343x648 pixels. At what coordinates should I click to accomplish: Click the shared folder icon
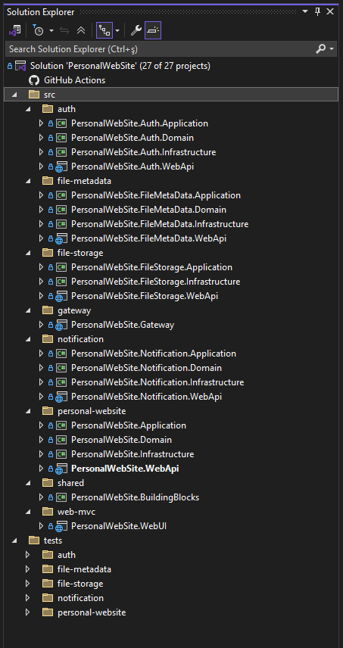(x=48, y=483)
